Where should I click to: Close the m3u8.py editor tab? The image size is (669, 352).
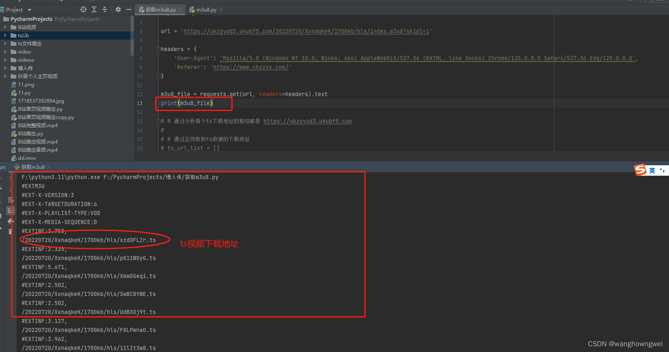(221, 10)
